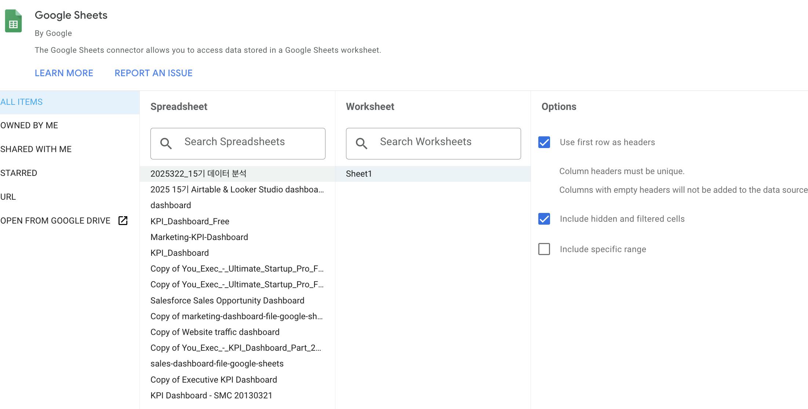Screen dimensions: 808x409
Task: Select the Sheet1 worksheet
Action: [x=359, y=174]
